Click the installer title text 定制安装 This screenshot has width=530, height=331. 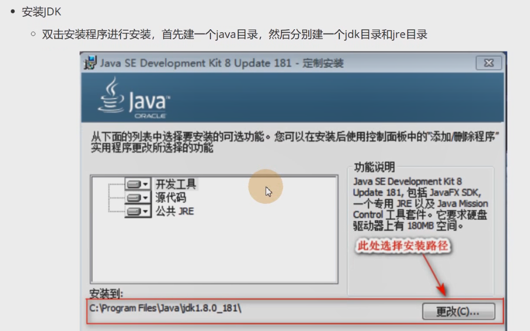[323, 63]
